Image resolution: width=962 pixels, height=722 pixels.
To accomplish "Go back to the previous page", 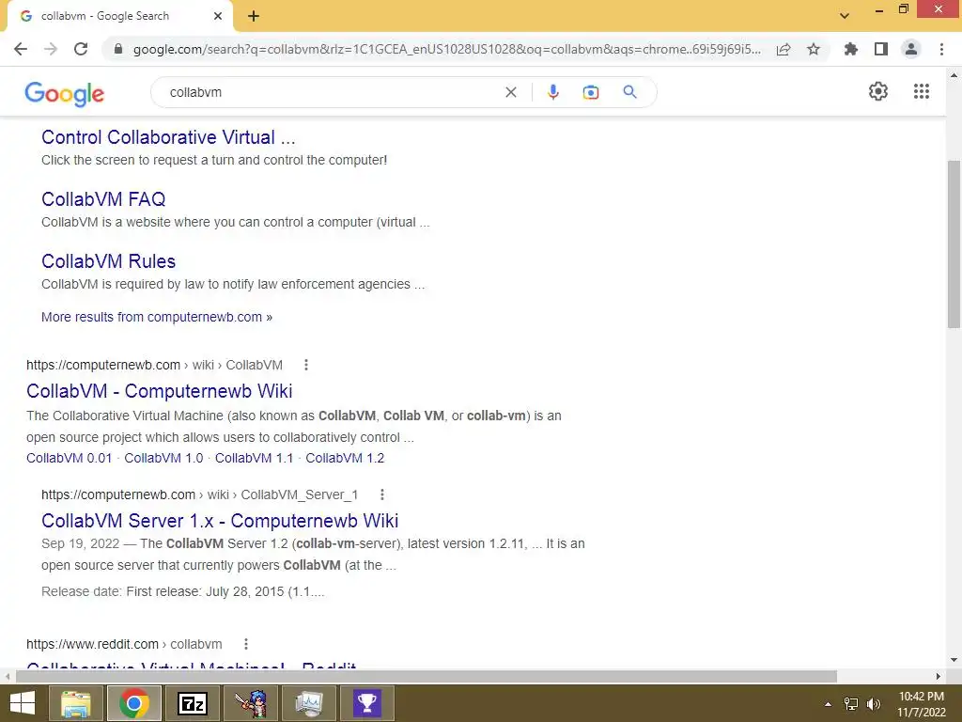I will [21, 49].
